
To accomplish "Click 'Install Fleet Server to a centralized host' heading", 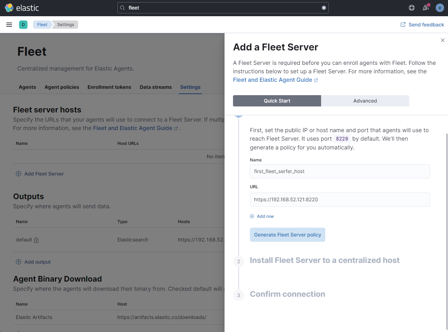I will (325, 260).
